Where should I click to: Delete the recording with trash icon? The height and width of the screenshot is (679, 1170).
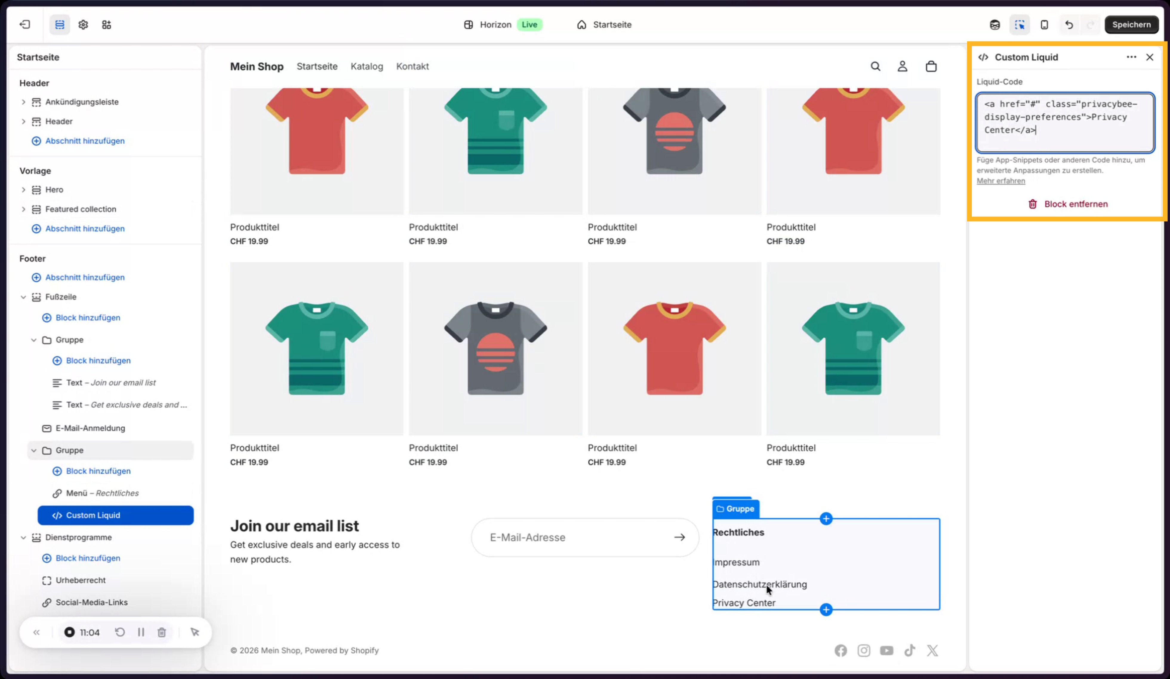click(x=161, y=632)
